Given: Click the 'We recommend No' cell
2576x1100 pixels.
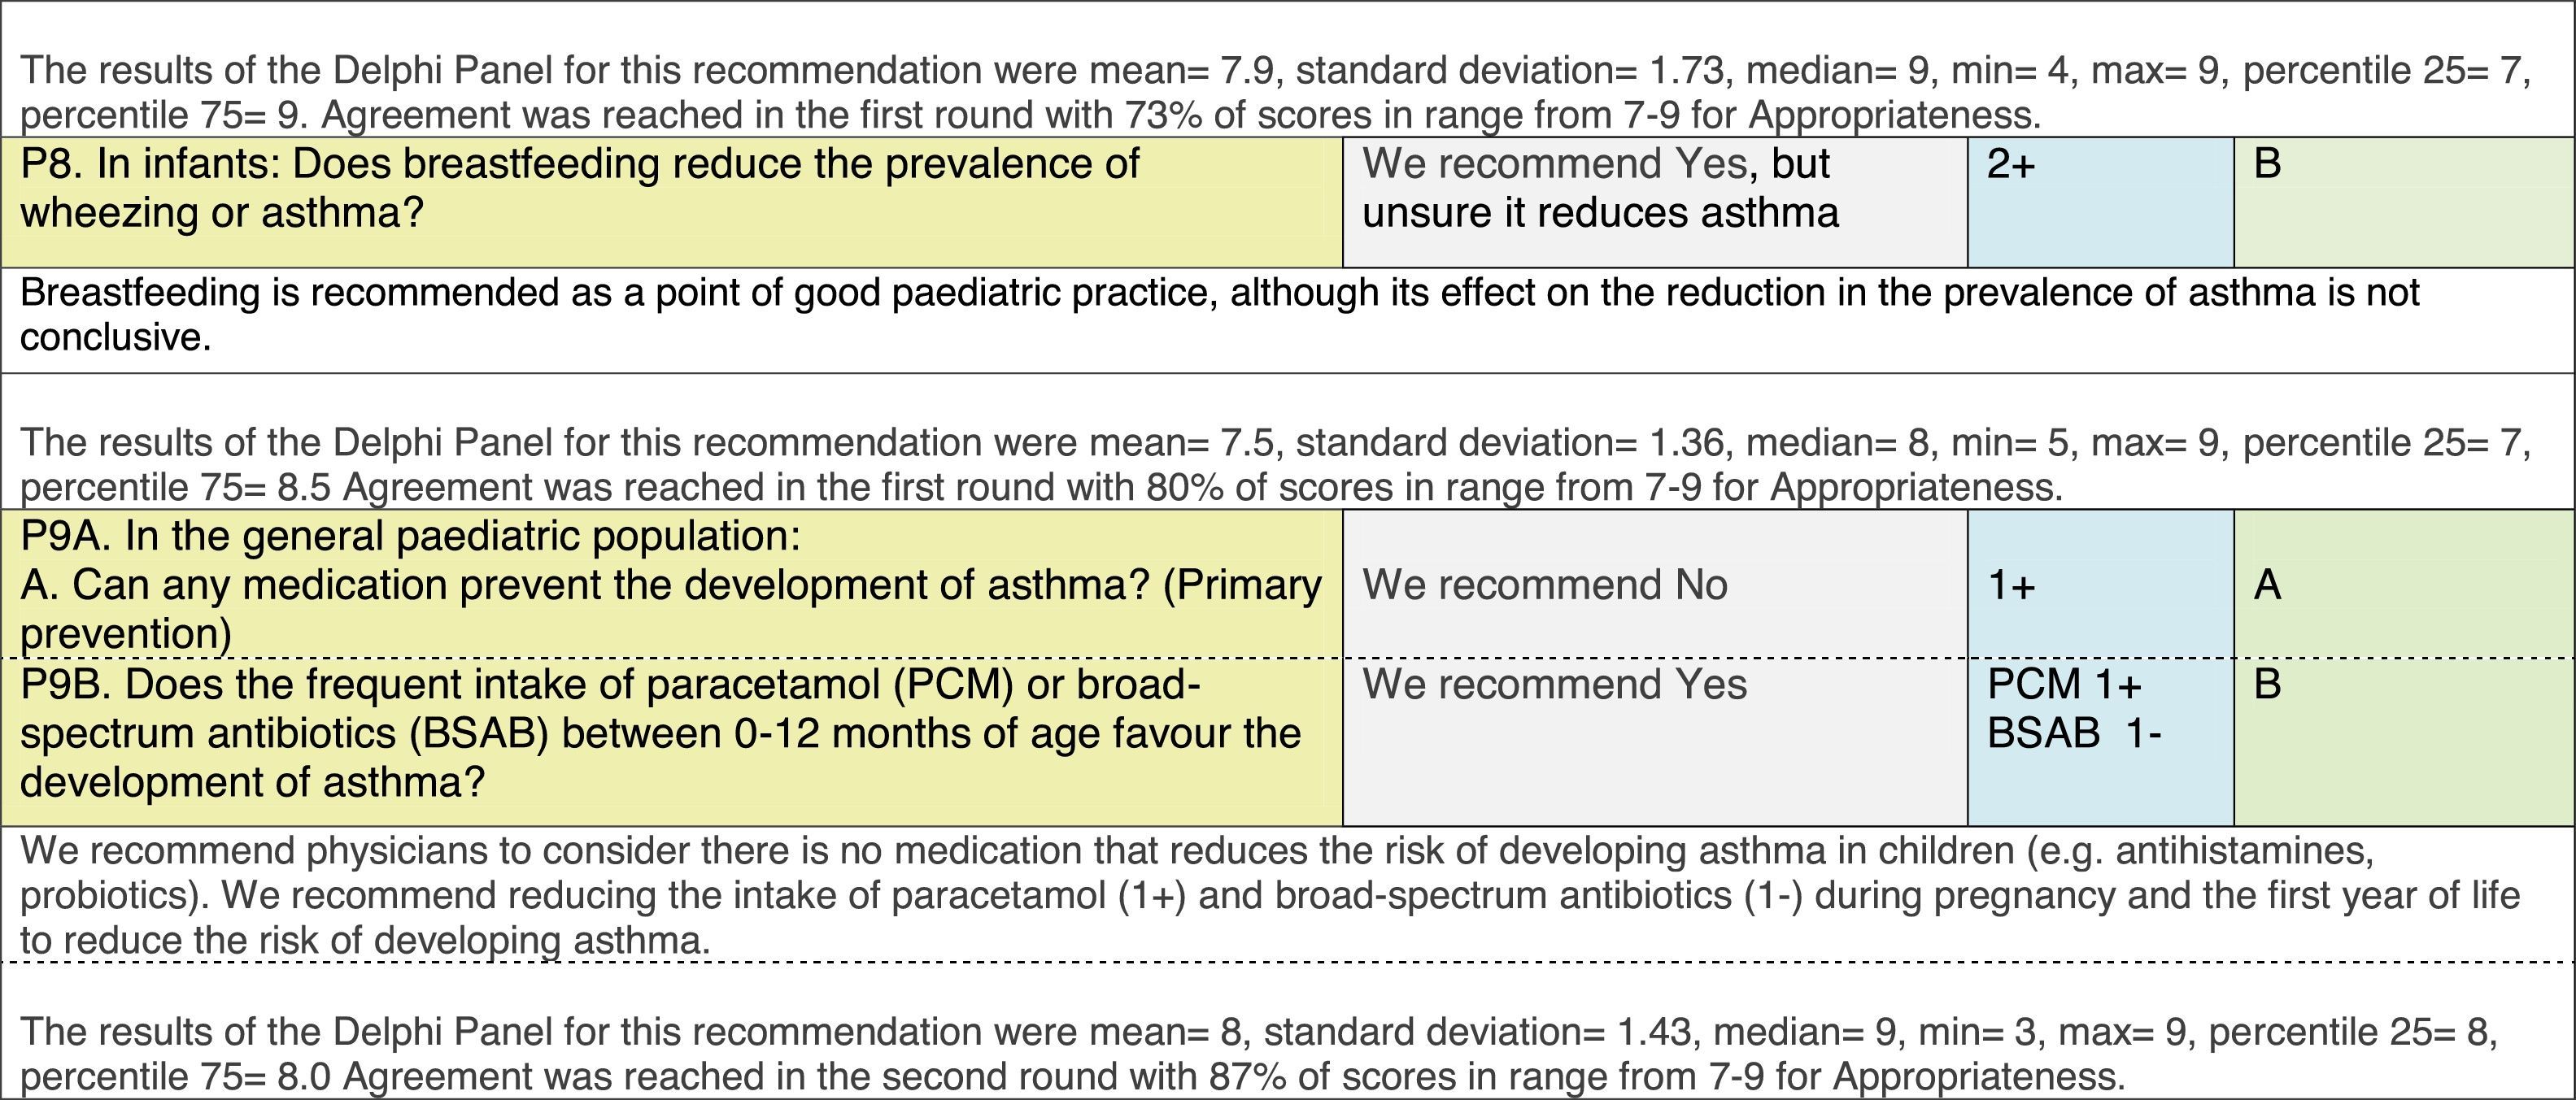Looking at the screenshot, I should (1545, 585).
